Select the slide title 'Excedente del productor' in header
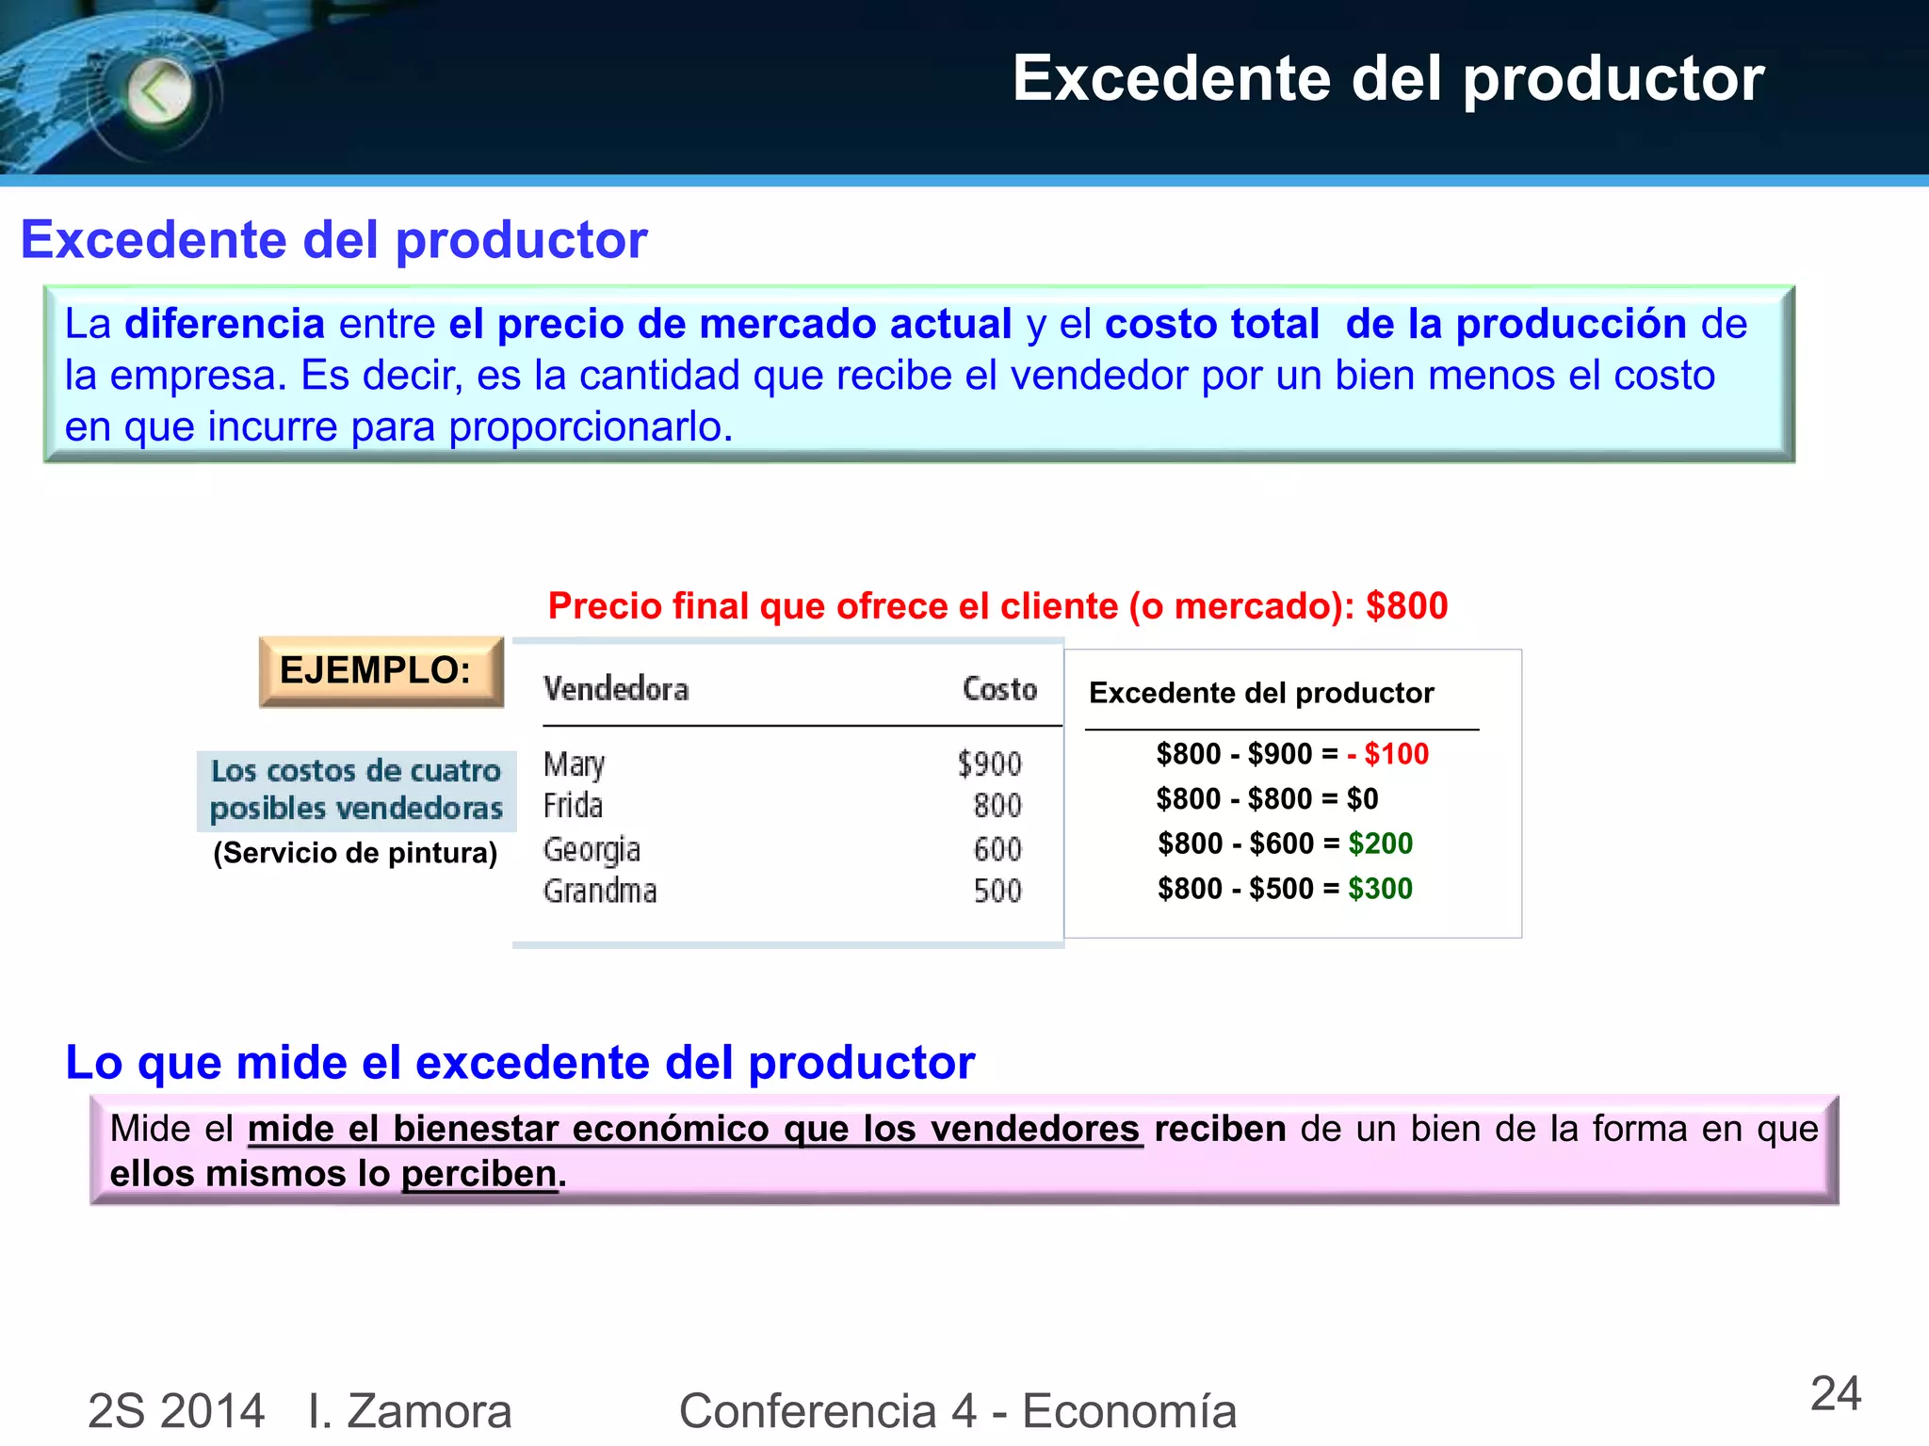Screen dimensions: 1929x1446 [1388, 78]
